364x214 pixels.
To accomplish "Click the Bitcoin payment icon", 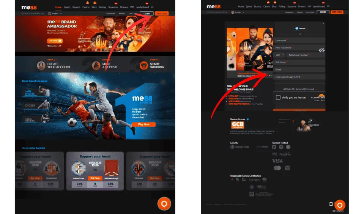I will pos(274,147).
